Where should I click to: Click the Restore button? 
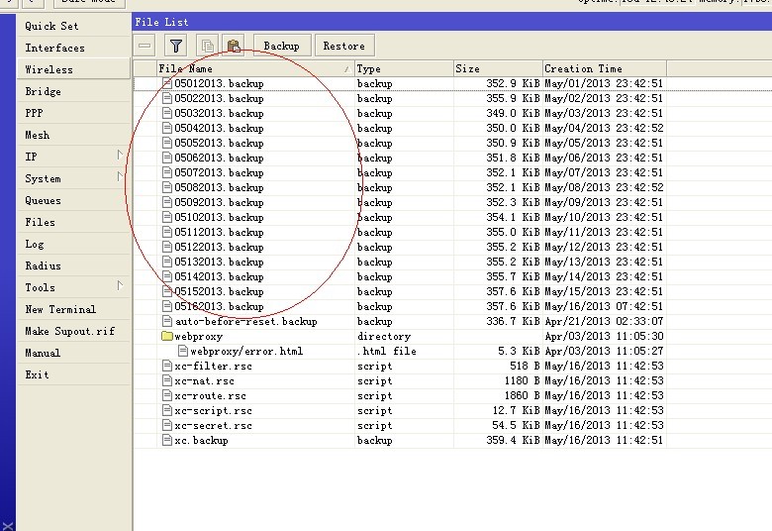344,46
